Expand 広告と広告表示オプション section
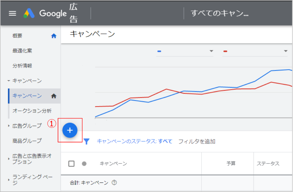Screen dimensions: 293x192 [x=9, y=159]
